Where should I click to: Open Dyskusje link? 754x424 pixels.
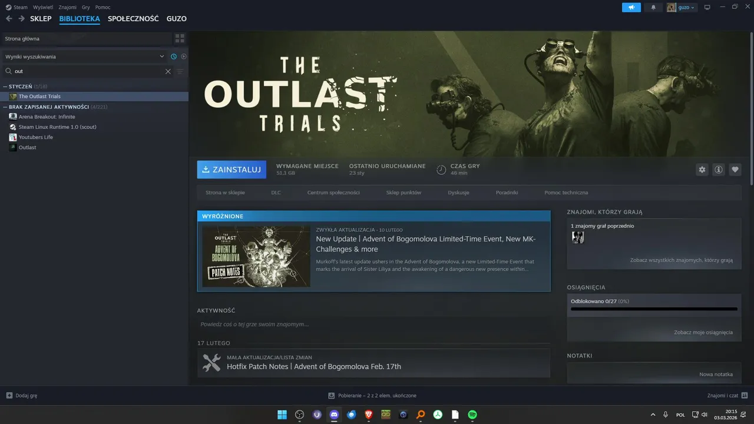pyautogui.click(x=458, y=193)
